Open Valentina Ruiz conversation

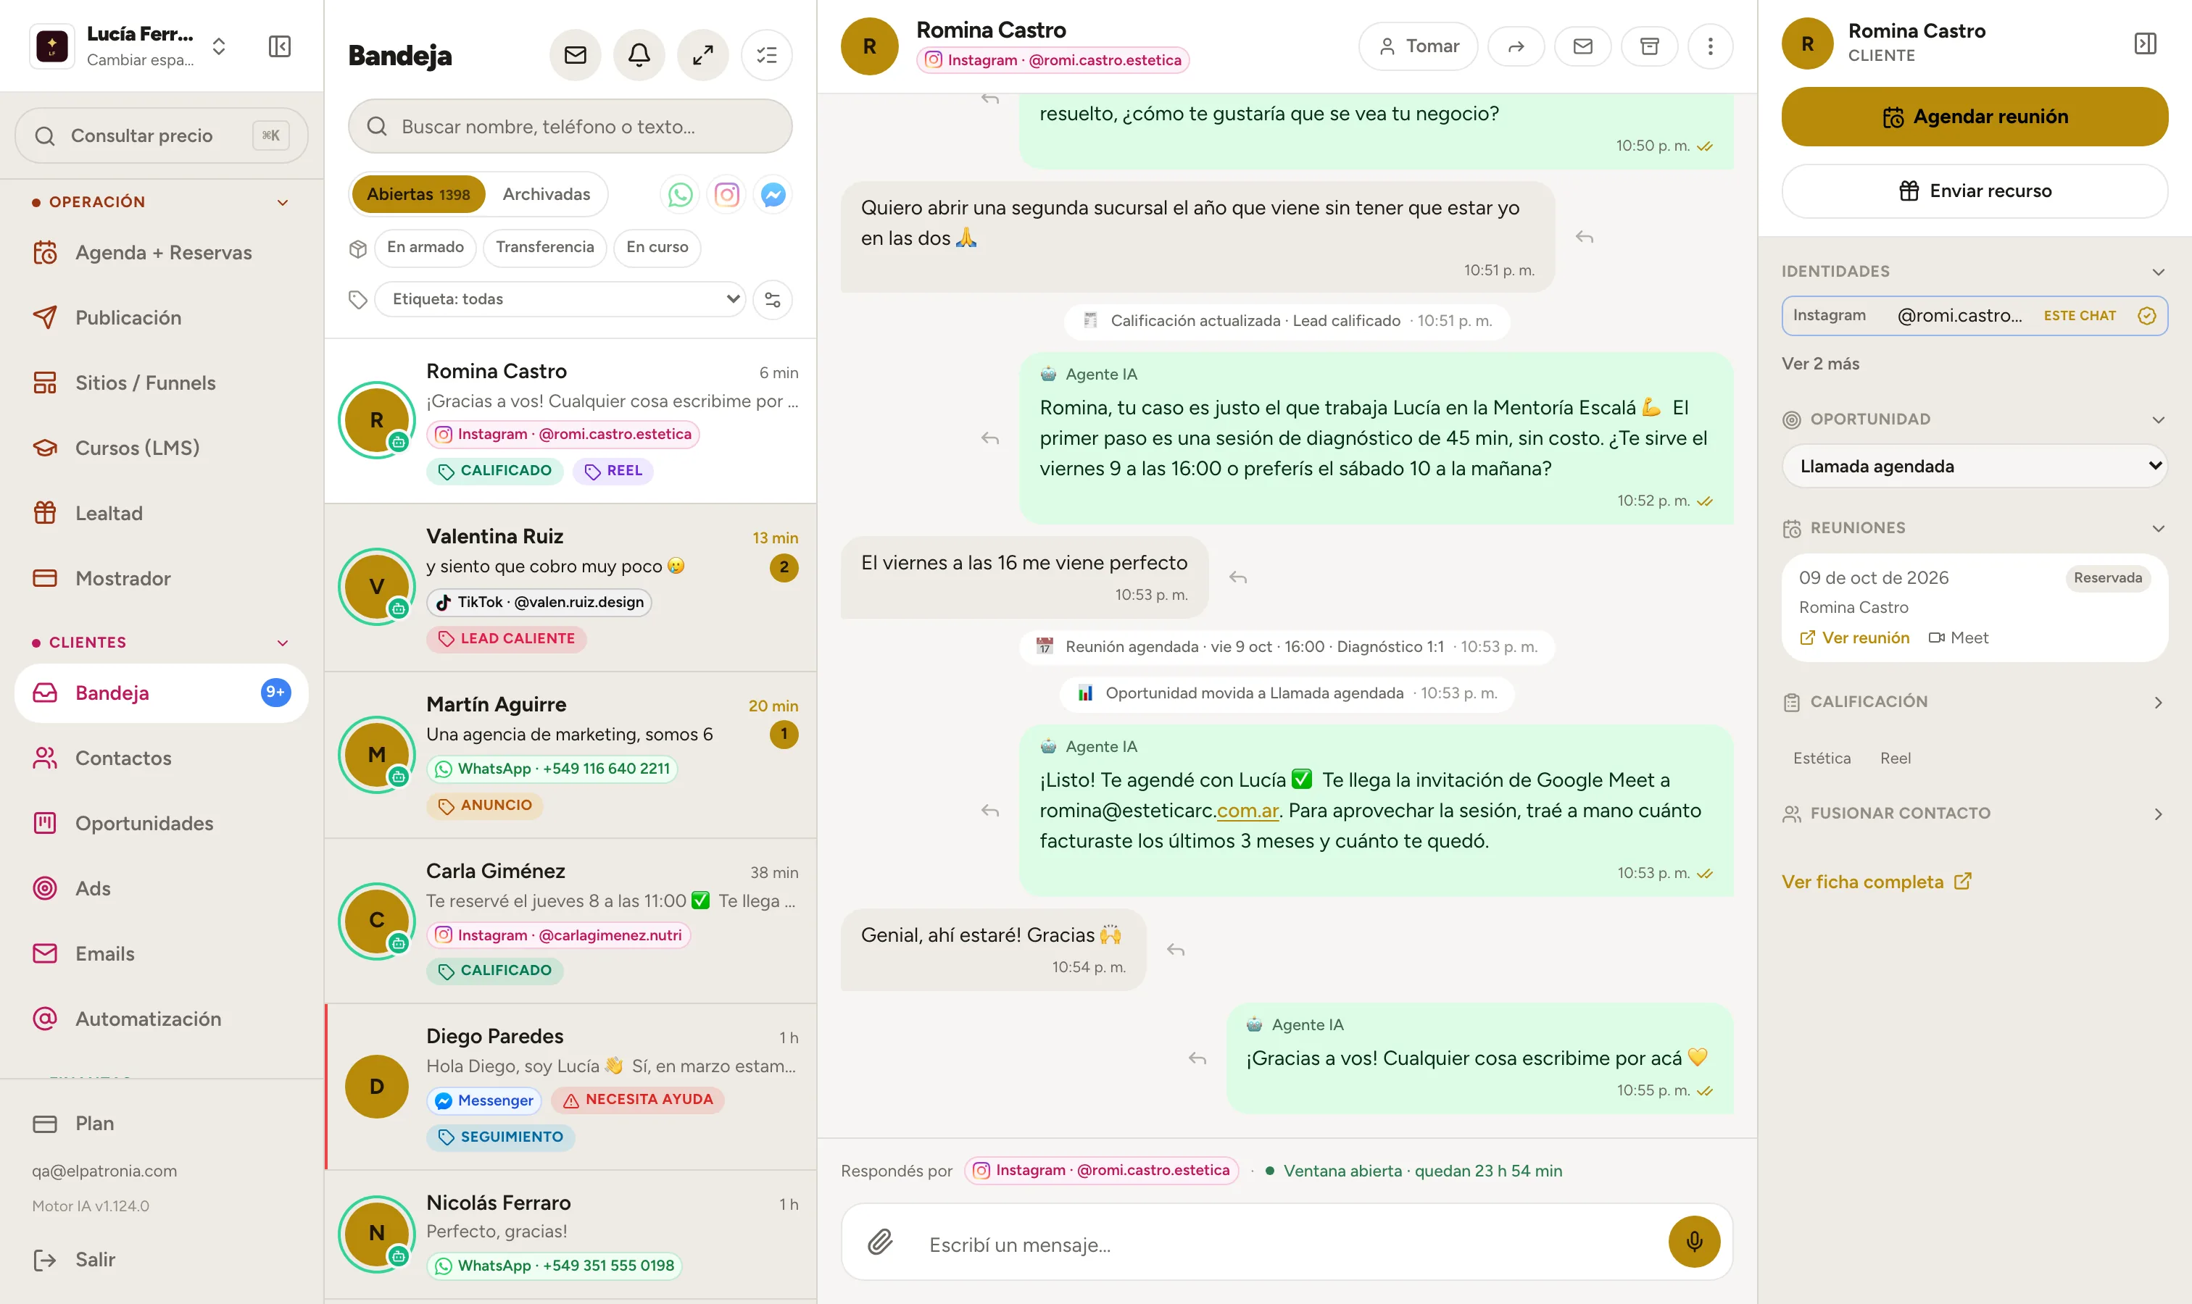[570, 588]
